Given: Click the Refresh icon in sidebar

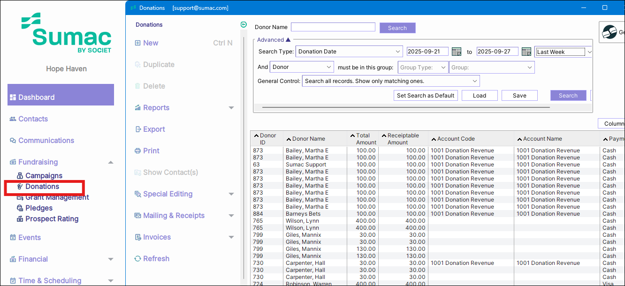Looking at the screenshot, I should tap(138, 259).
